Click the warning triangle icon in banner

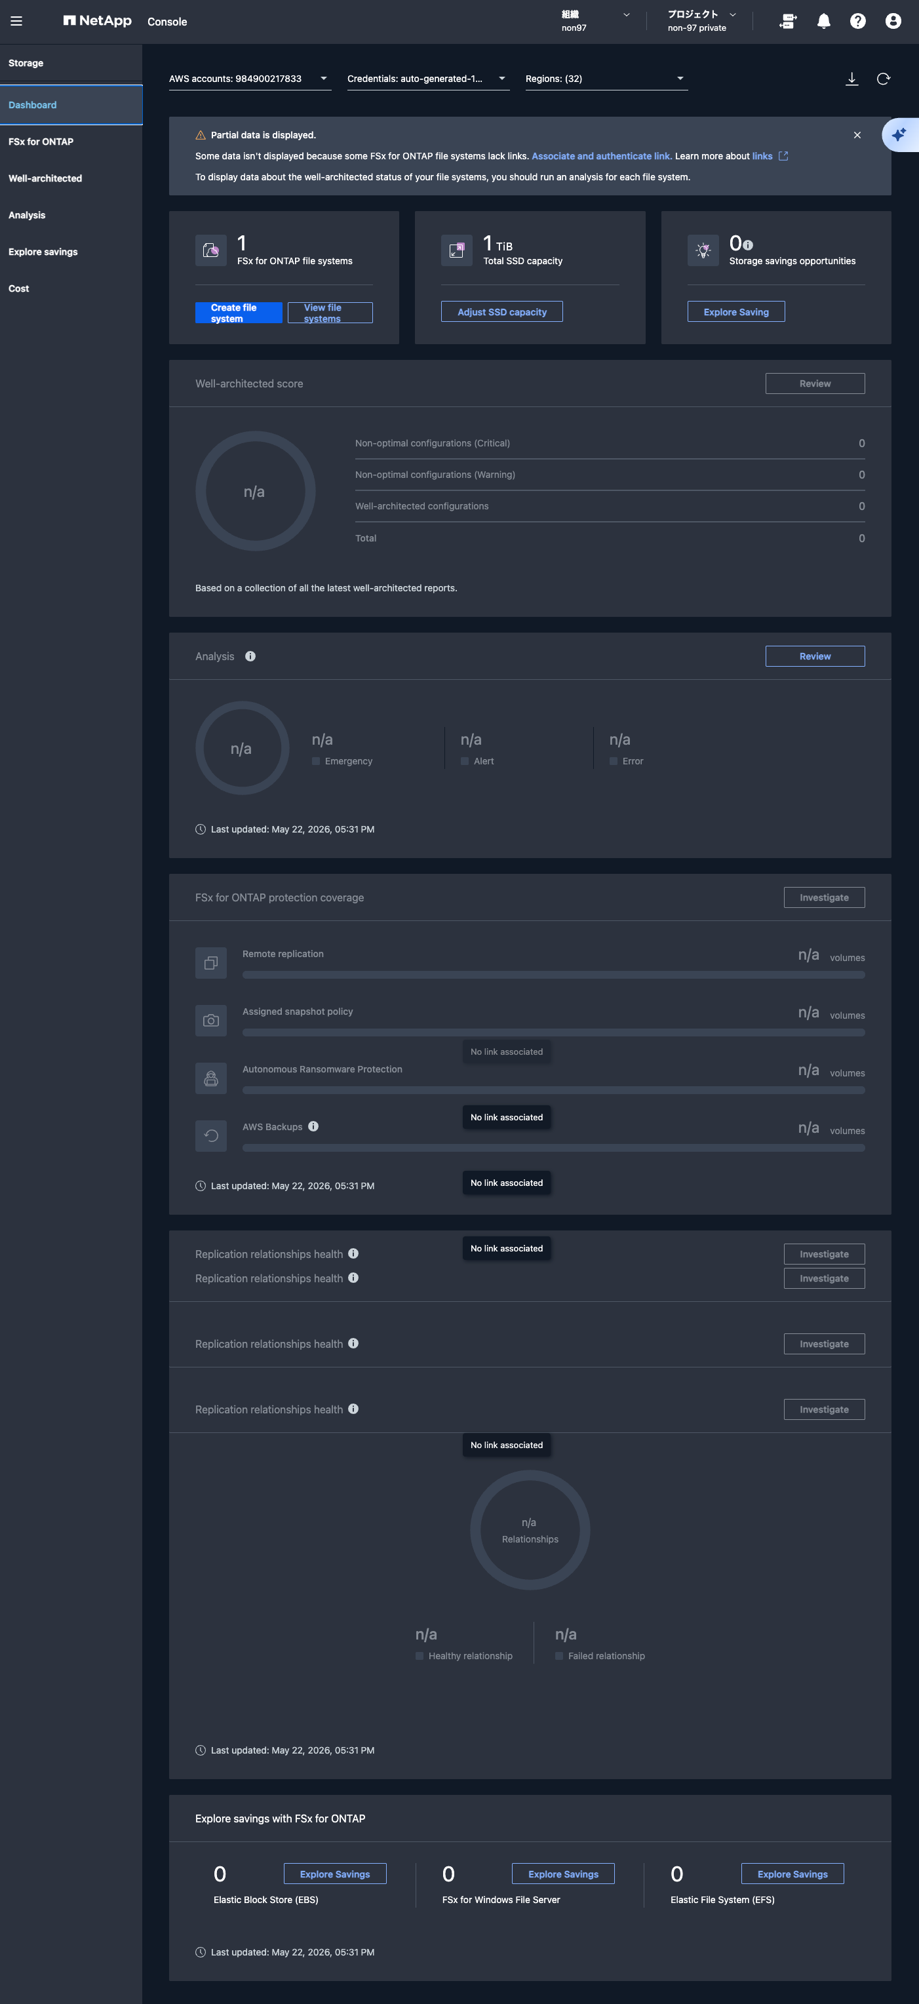[x=201, y=135]
